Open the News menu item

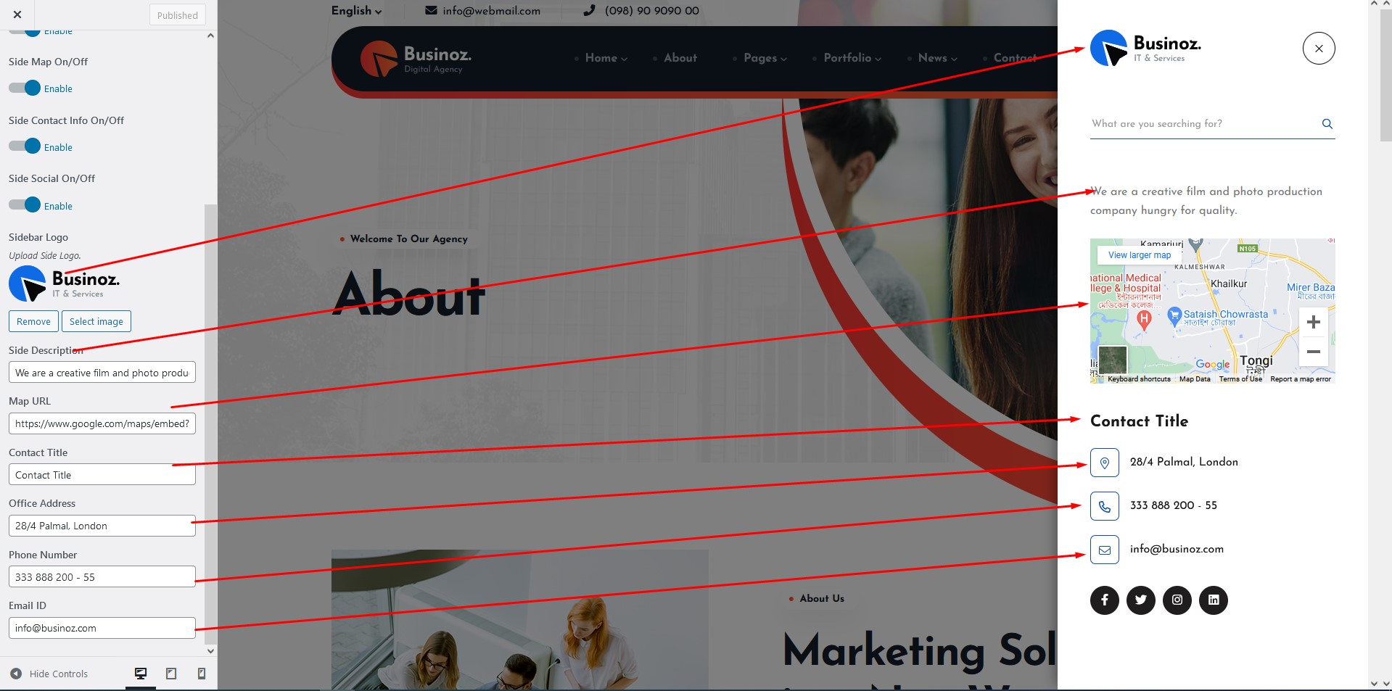(936, 58)
